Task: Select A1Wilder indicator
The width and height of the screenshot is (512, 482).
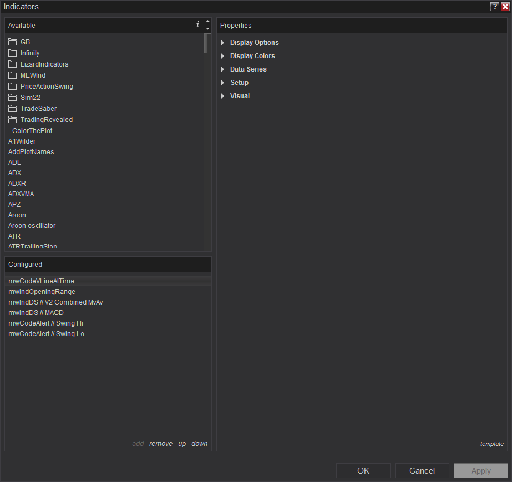Action: [x=22, y=141]
